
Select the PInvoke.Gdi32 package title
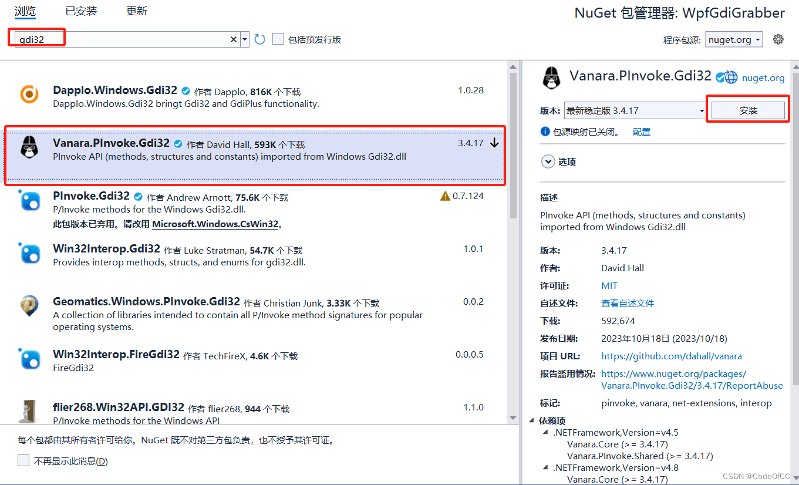click(91, 196)
